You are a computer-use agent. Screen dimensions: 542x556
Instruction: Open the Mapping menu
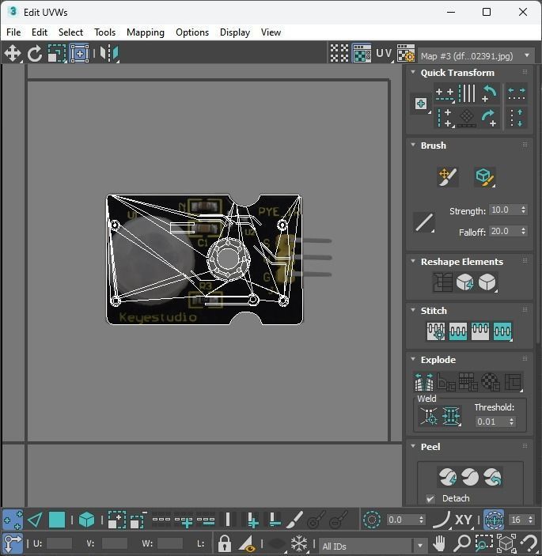point(146,32)
